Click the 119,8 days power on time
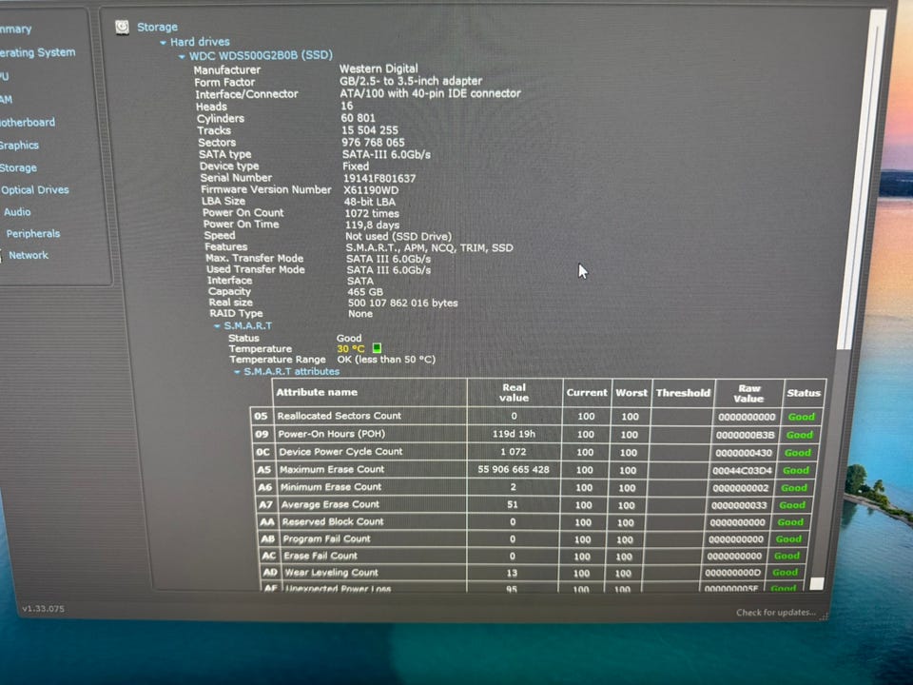This screenshot has width=913, height=685. click(372, 225)
